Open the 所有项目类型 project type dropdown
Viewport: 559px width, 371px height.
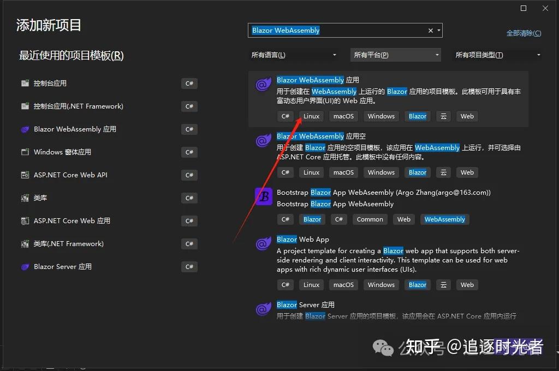click(x=498, y=55)
